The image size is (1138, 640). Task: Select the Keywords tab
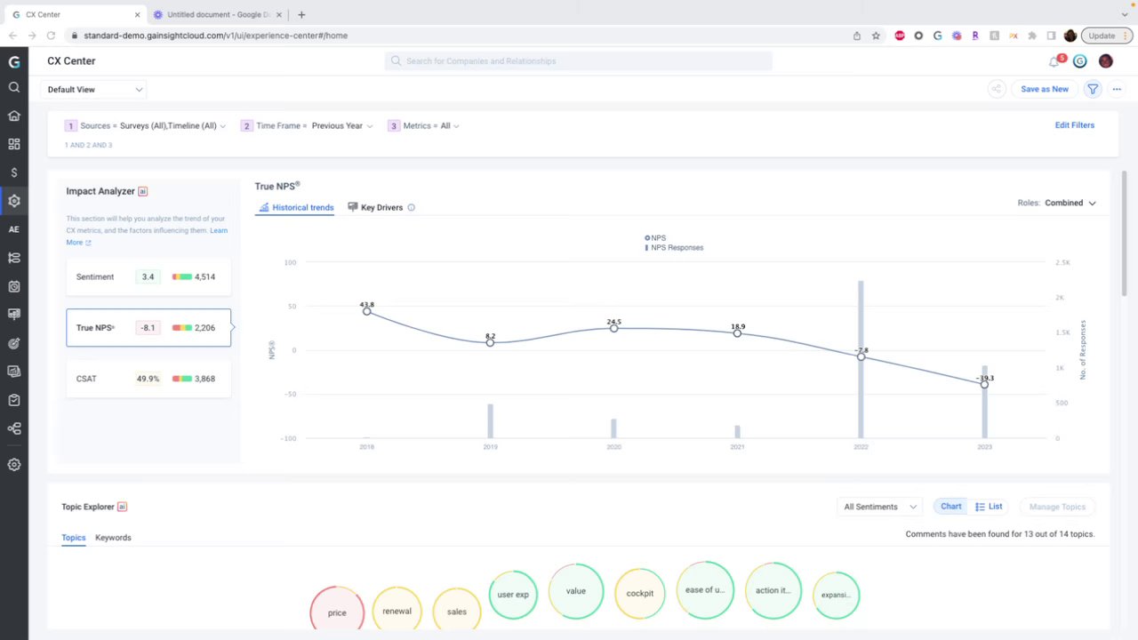[113, 538]
